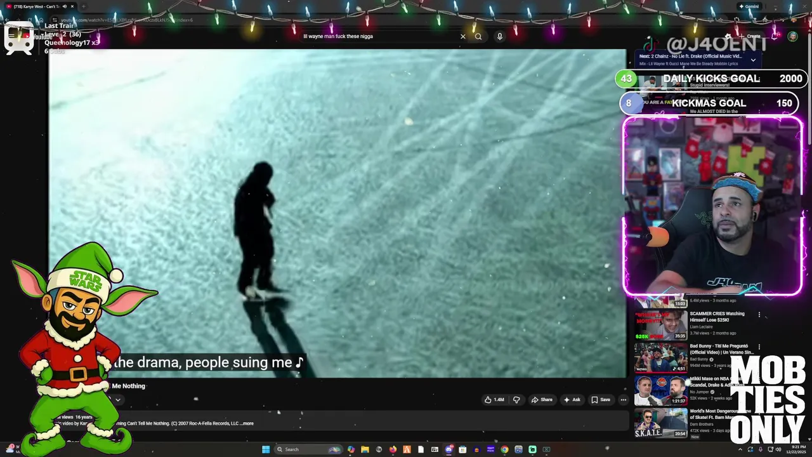
Task: Open the Microsoft Store taskbar icon
Action: point(462,449)
